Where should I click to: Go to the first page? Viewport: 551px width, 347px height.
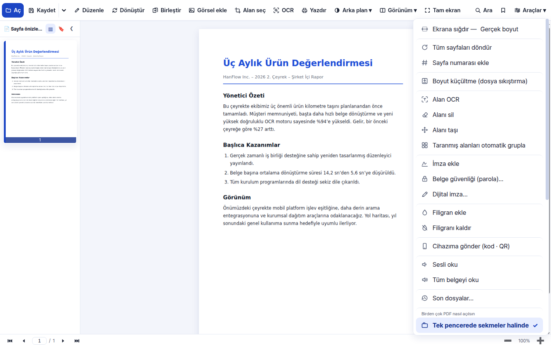click(10, 341)
